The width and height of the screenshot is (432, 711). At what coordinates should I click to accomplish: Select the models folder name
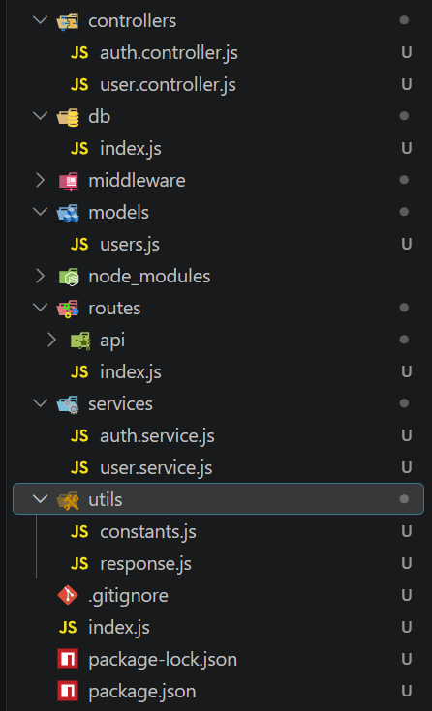(118, 213)
